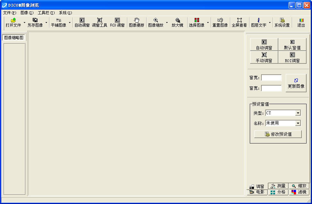This screenshot has height=204, width=312.
Task: Click the 修改预设值 button
Action: click(x=278, y=134)
